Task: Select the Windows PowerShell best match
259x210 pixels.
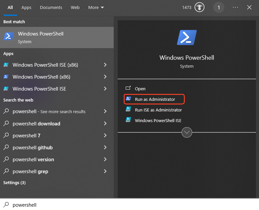Action: coord(57,37)
